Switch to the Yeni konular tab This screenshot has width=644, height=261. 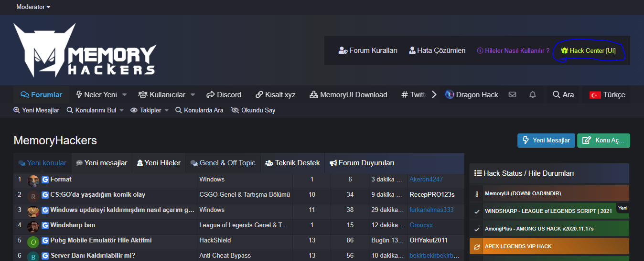point(43,163)
